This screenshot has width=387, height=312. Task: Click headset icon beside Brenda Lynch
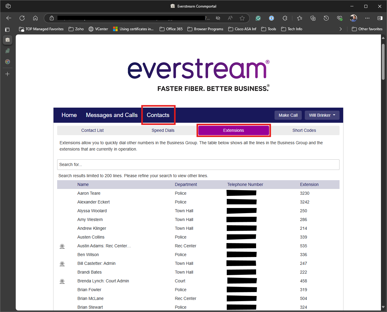pyautogui.click(x=62, y=281)
